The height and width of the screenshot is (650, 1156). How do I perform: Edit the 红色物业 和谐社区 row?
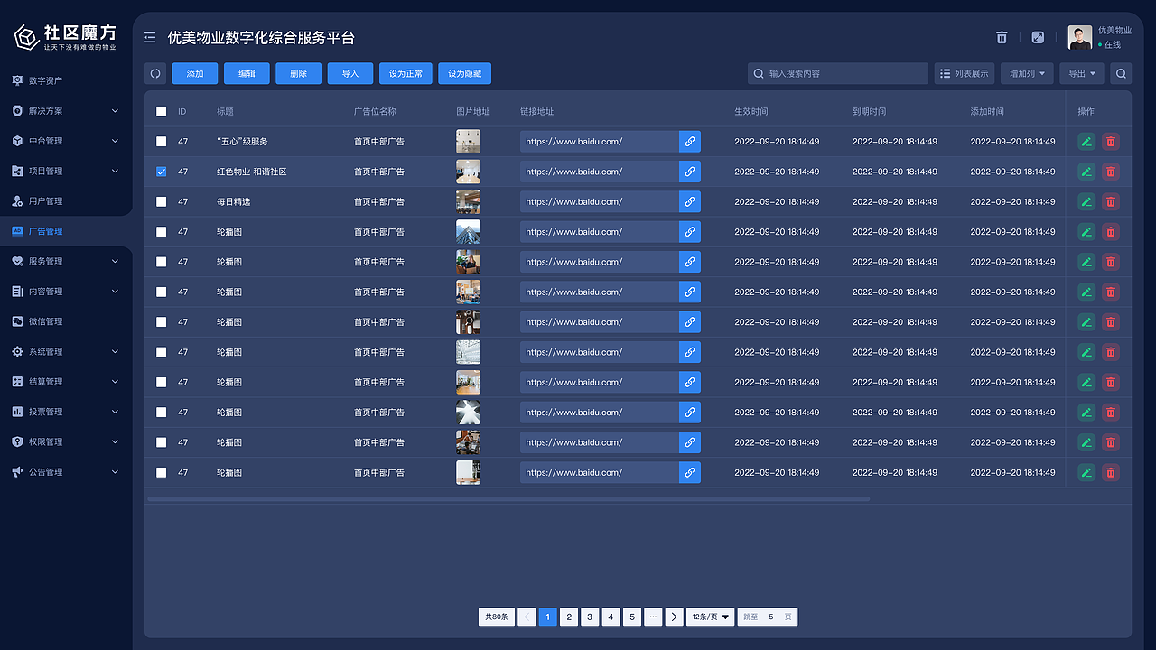pyautogui.click(x=1086, y=172)
